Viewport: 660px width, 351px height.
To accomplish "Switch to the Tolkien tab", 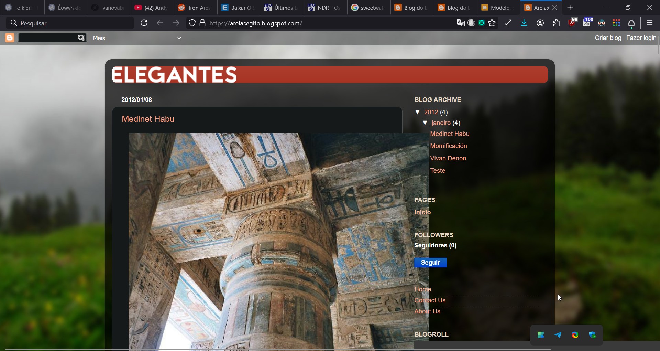I will [x=22, y=8].
